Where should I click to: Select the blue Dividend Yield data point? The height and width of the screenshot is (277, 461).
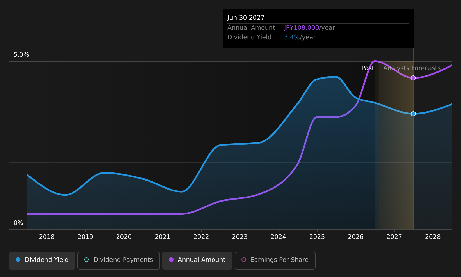coord(413,114)
